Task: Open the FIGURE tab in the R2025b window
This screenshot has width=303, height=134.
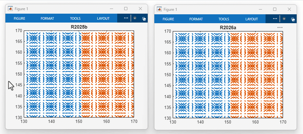Action: 19,18
